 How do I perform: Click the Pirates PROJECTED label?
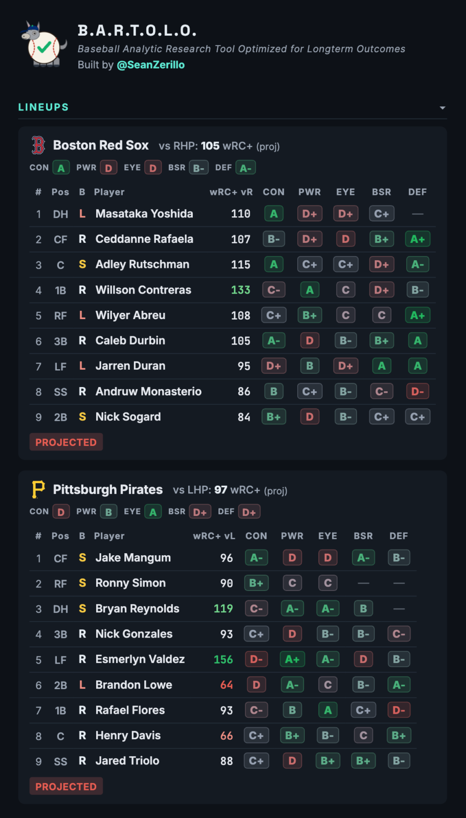coord(66,786)
